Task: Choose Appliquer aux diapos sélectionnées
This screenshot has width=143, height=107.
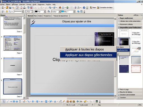Action: click(88, 55)
